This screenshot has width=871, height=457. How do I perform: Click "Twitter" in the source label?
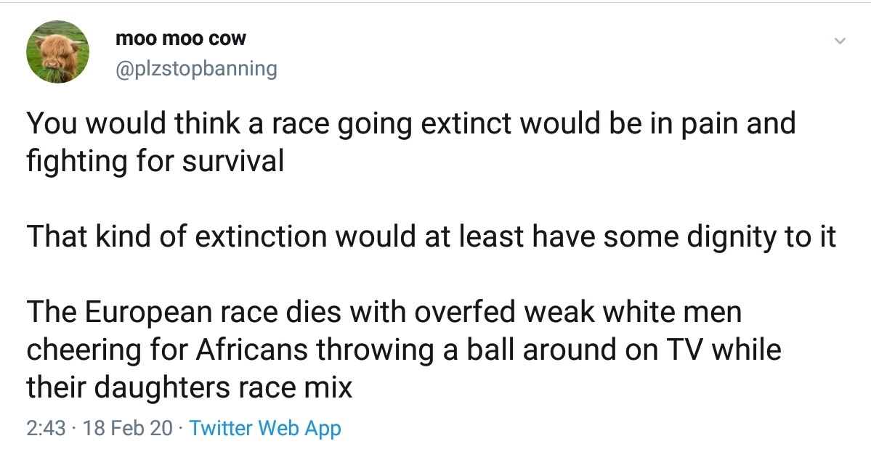[x=221, y=428]
